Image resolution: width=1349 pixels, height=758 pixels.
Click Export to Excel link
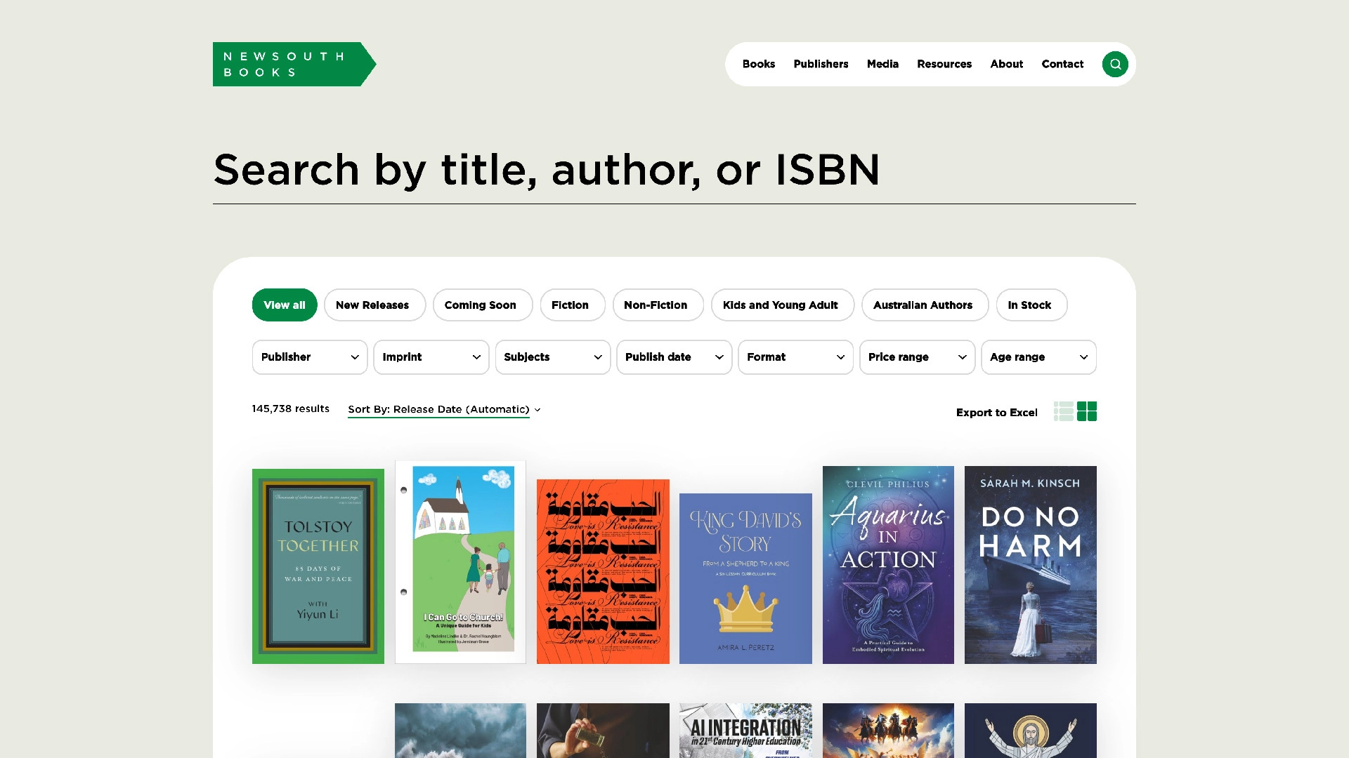coord(996,413)
